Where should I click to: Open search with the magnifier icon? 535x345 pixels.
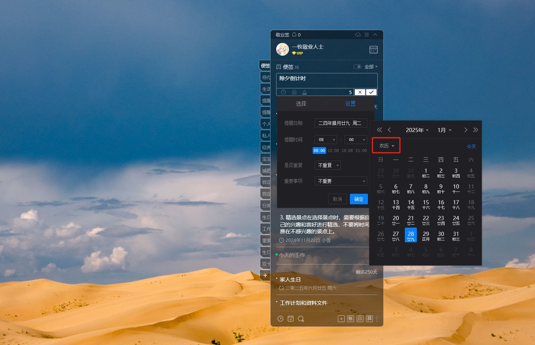(x=301, y=319)
